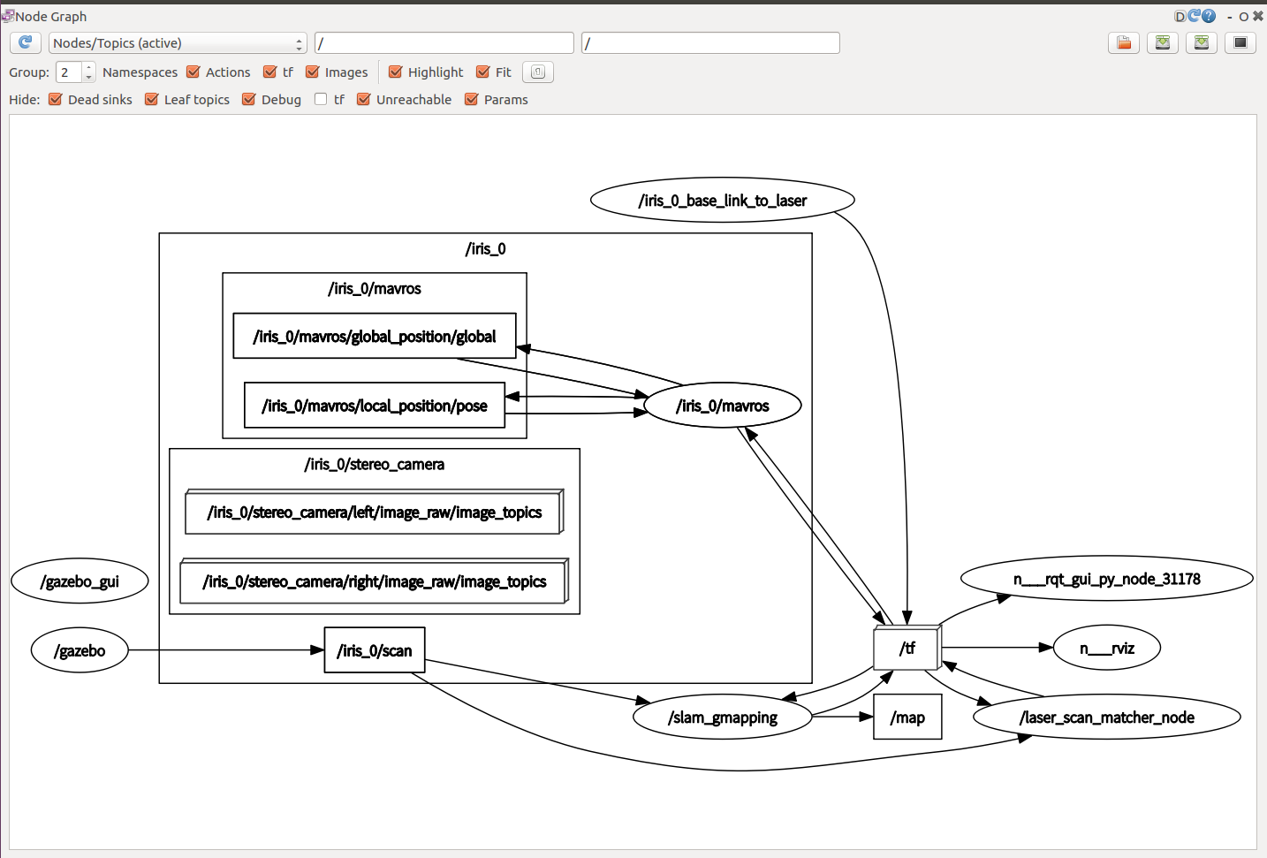Screen dimensions: 1267x858
Task: Click the C circle icon in the title bar
Action: 1194,16
